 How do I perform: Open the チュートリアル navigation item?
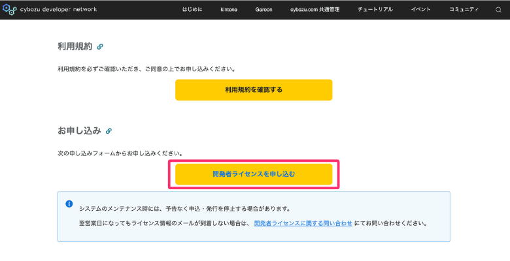375,10
